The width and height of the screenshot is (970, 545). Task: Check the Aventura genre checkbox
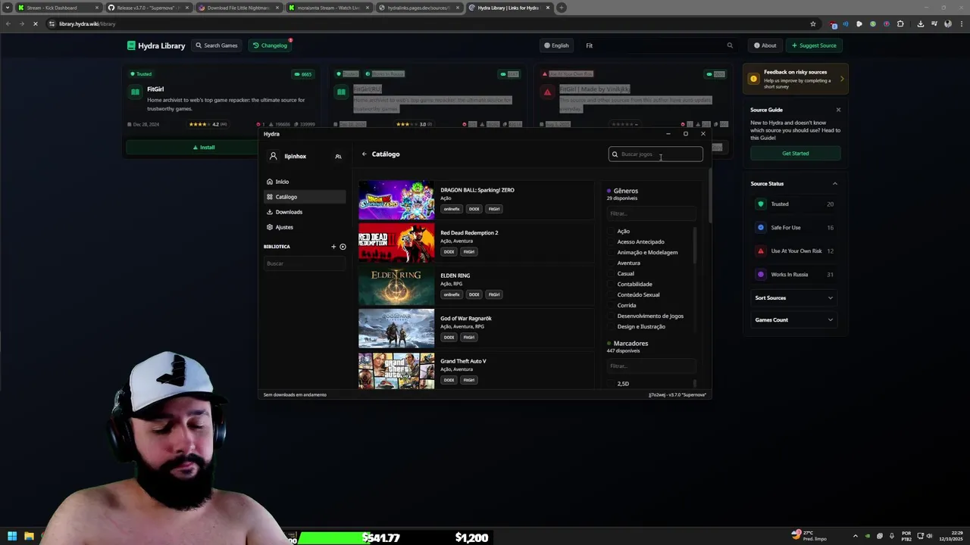pos(612,263)
